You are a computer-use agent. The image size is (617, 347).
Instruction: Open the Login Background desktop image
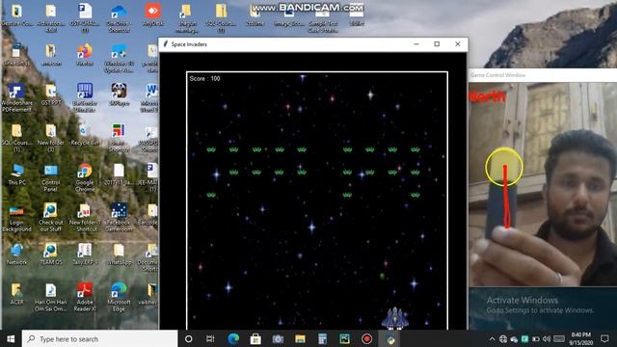click(16, 218)
